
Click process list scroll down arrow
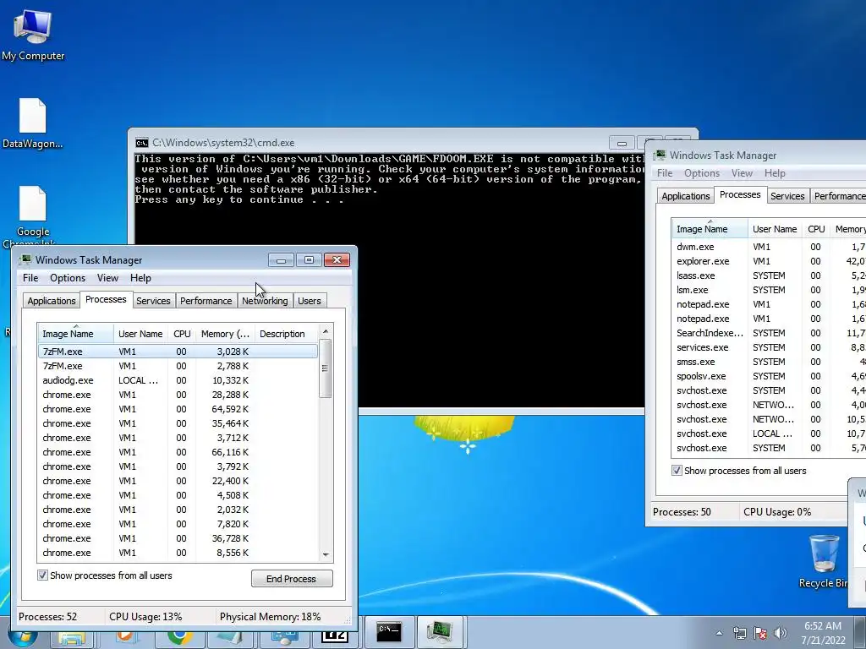(x=326, y=554)
